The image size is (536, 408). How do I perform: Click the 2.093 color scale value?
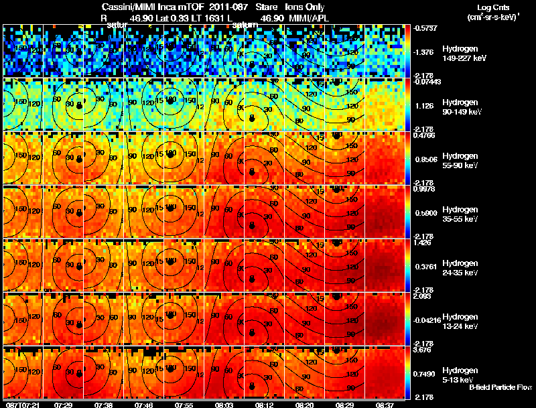coord(422,296)
